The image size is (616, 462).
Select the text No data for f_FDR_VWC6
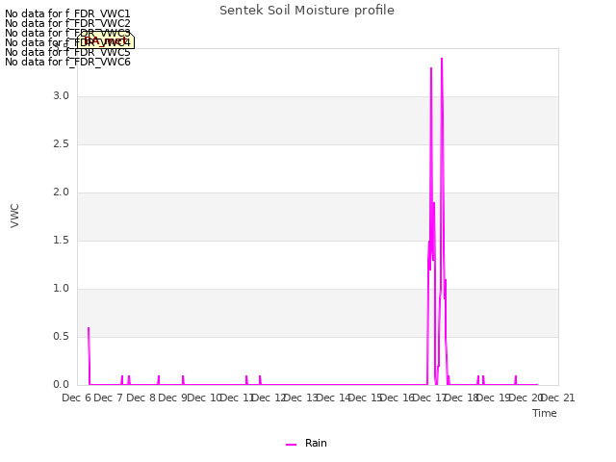click(x=67, y=62)
